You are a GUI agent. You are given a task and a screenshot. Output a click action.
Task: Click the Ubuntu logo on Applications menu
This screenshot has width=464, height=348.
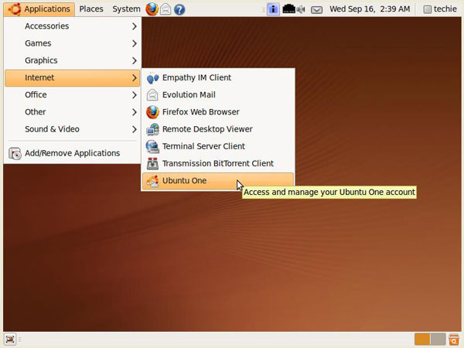[15, 9]
